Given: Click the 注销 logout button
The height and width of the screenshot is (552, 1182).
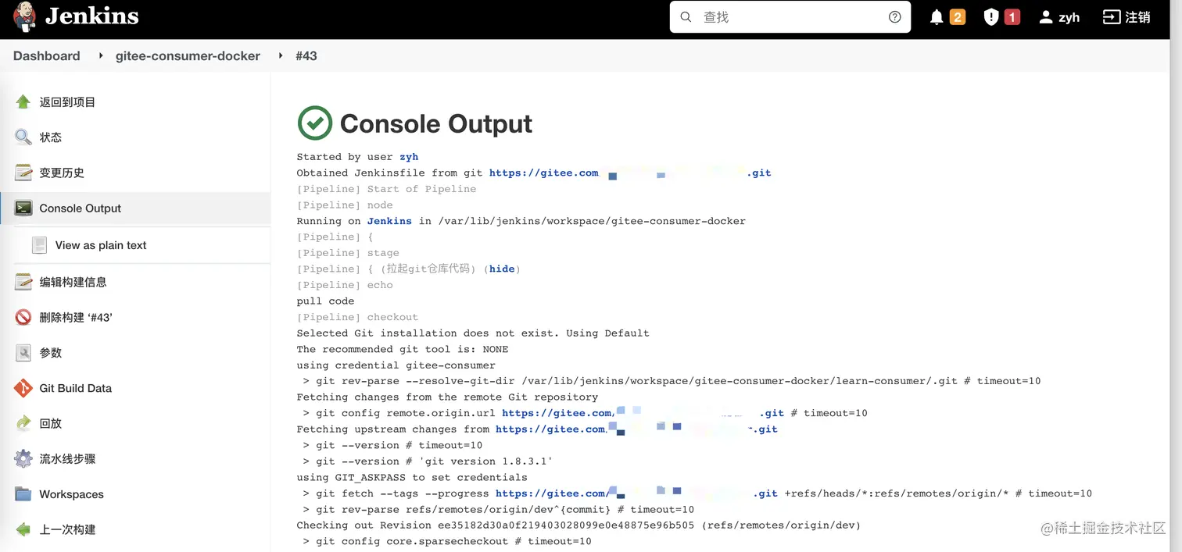Looking at the screenshot, I should pos(1126,17).
